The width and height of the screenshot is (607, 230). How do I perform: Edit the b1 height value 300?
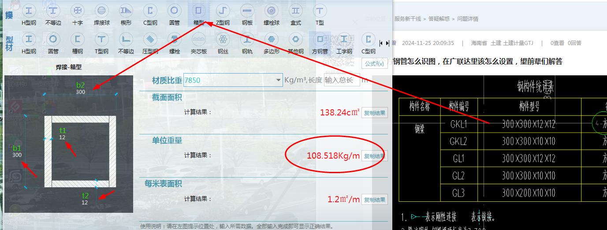click(x=17, y=155)
